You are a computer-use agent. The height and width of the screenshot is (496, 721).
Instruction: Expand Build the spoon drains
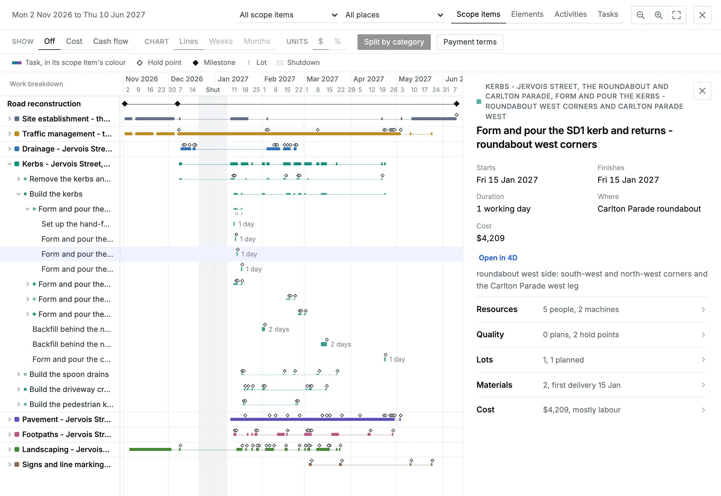pos(18,375)
